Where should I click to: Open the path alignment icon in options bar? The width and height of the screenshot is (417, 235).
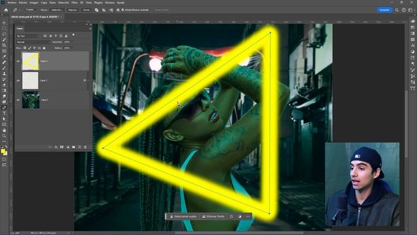104,10
